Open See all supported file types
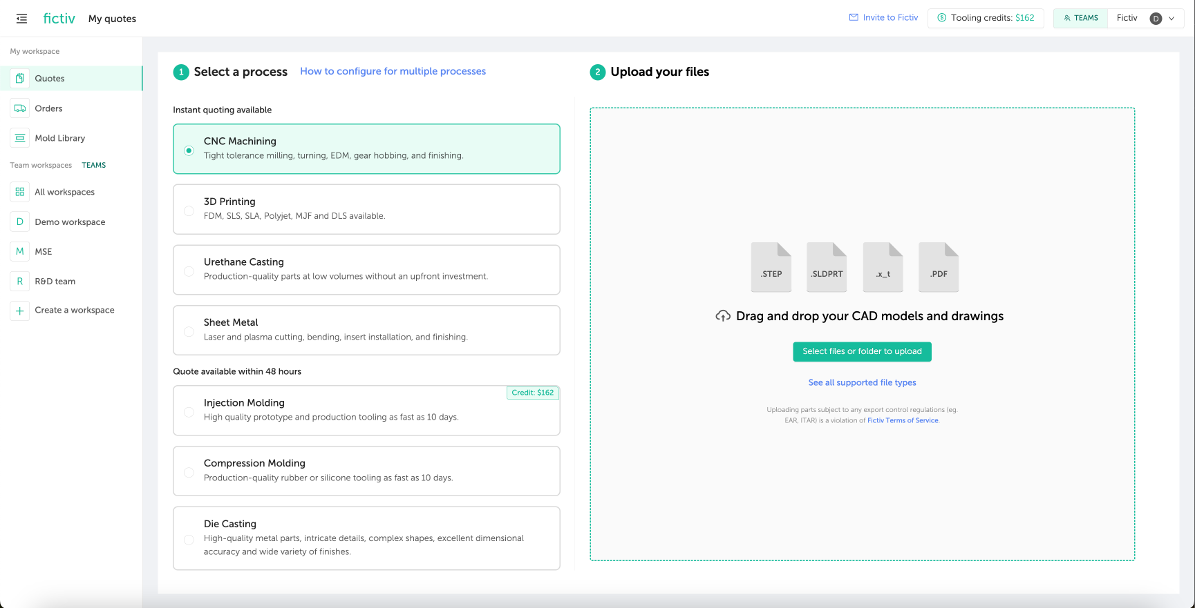The height and width of the screenshot is (608, 1195). click(x=862, y=382)
